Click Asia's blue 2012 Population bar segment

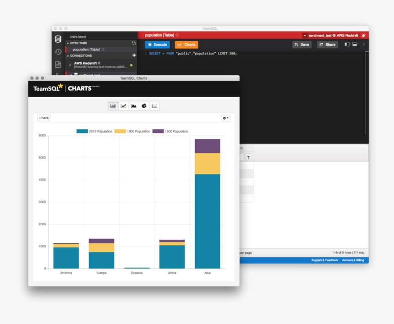tap(207, 221)
